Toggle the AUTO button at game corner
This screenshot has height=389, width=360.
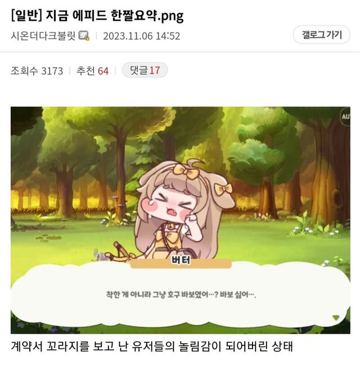click(x=345, y=117)
